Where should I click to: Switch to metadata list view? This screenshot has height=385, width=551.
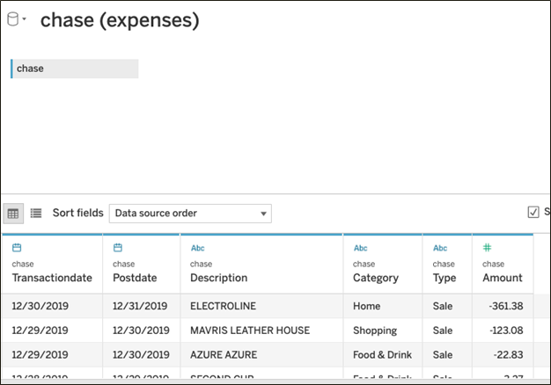point(36,213)
